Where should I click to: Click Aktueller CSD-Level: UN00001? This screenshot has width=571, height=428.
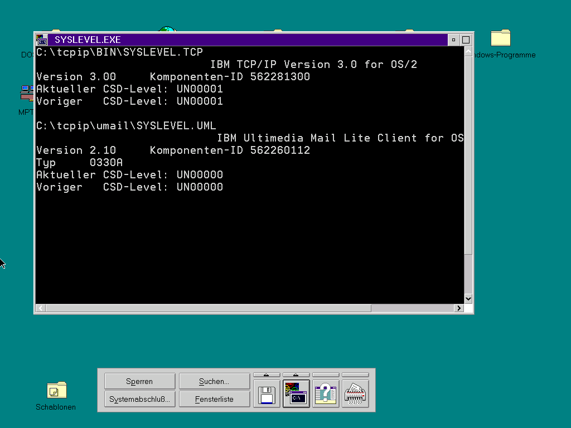pyautogui.click(x=129, y=89)
